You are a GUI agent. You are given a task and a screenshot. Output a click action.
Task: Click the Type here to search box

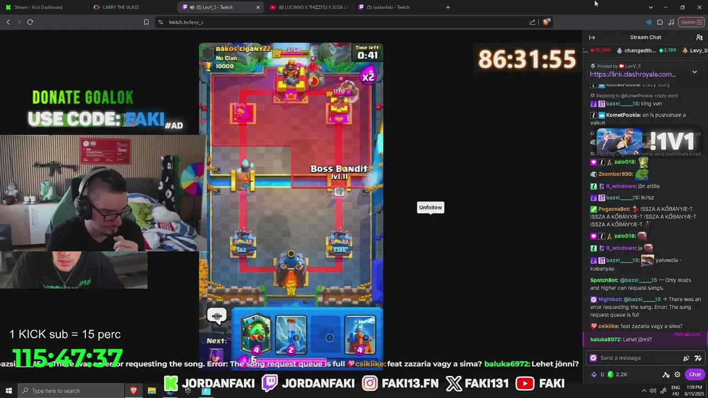coord(72,391)
